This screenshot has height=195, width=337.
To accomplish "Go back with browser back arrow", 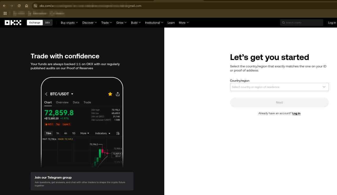I will (x=4, y=6).
